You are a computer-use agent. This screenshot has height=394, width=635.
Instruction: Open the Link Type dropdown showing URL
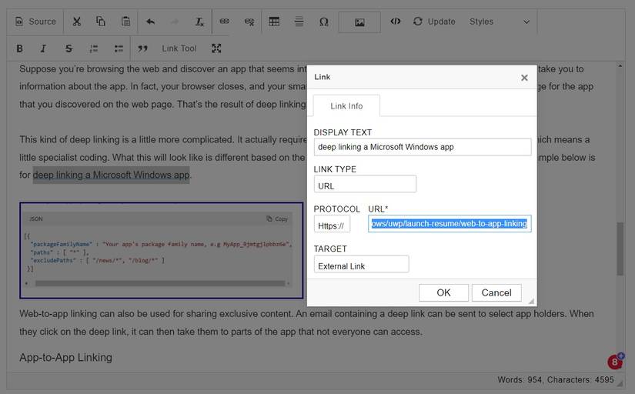(365, 184)
